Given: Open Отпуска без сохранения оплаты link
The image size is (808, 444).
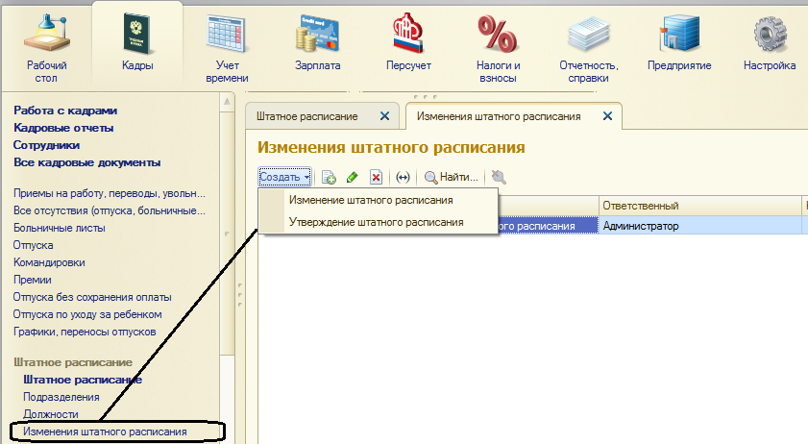Looking at the screenshot, I should click(92, 297).
